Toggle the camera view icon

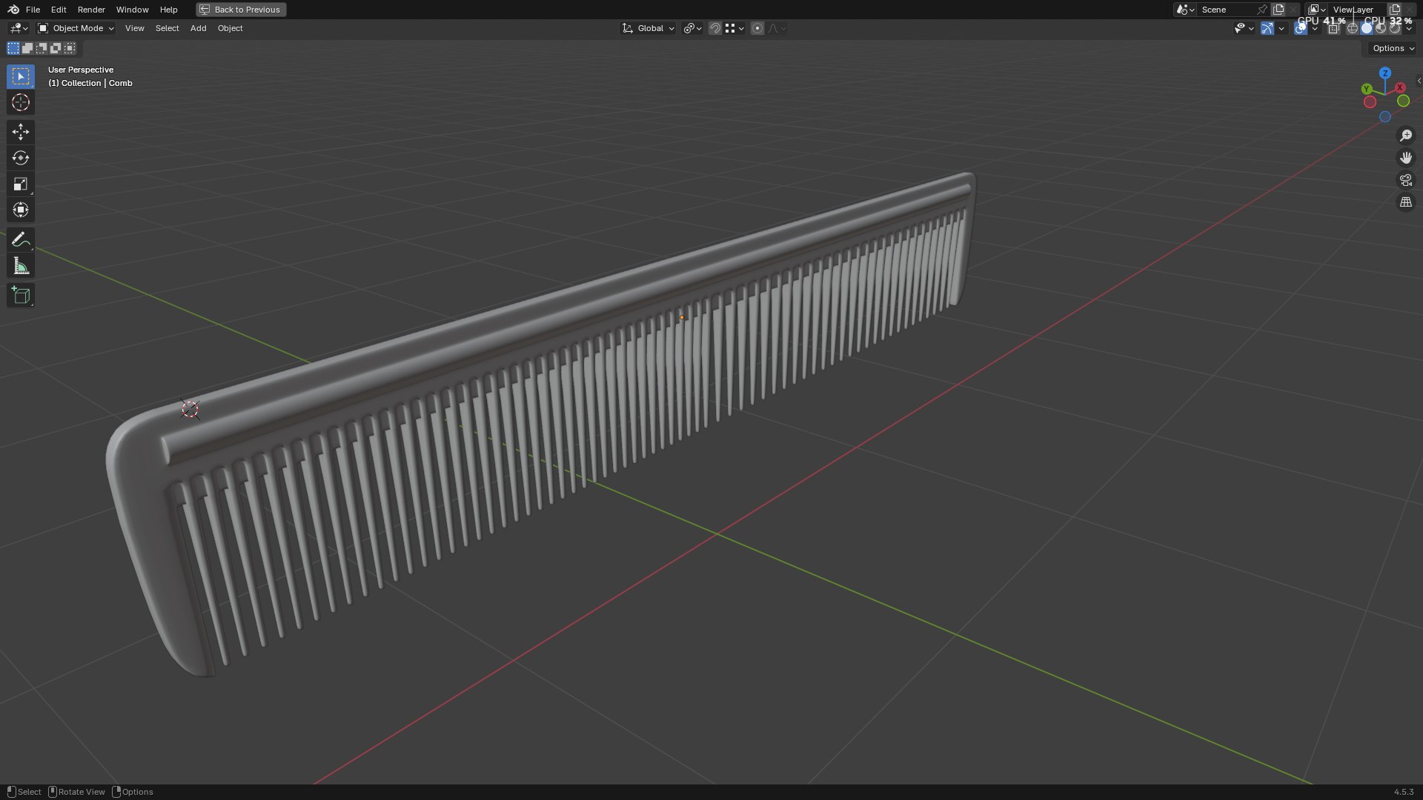(x=1406, y=180)
